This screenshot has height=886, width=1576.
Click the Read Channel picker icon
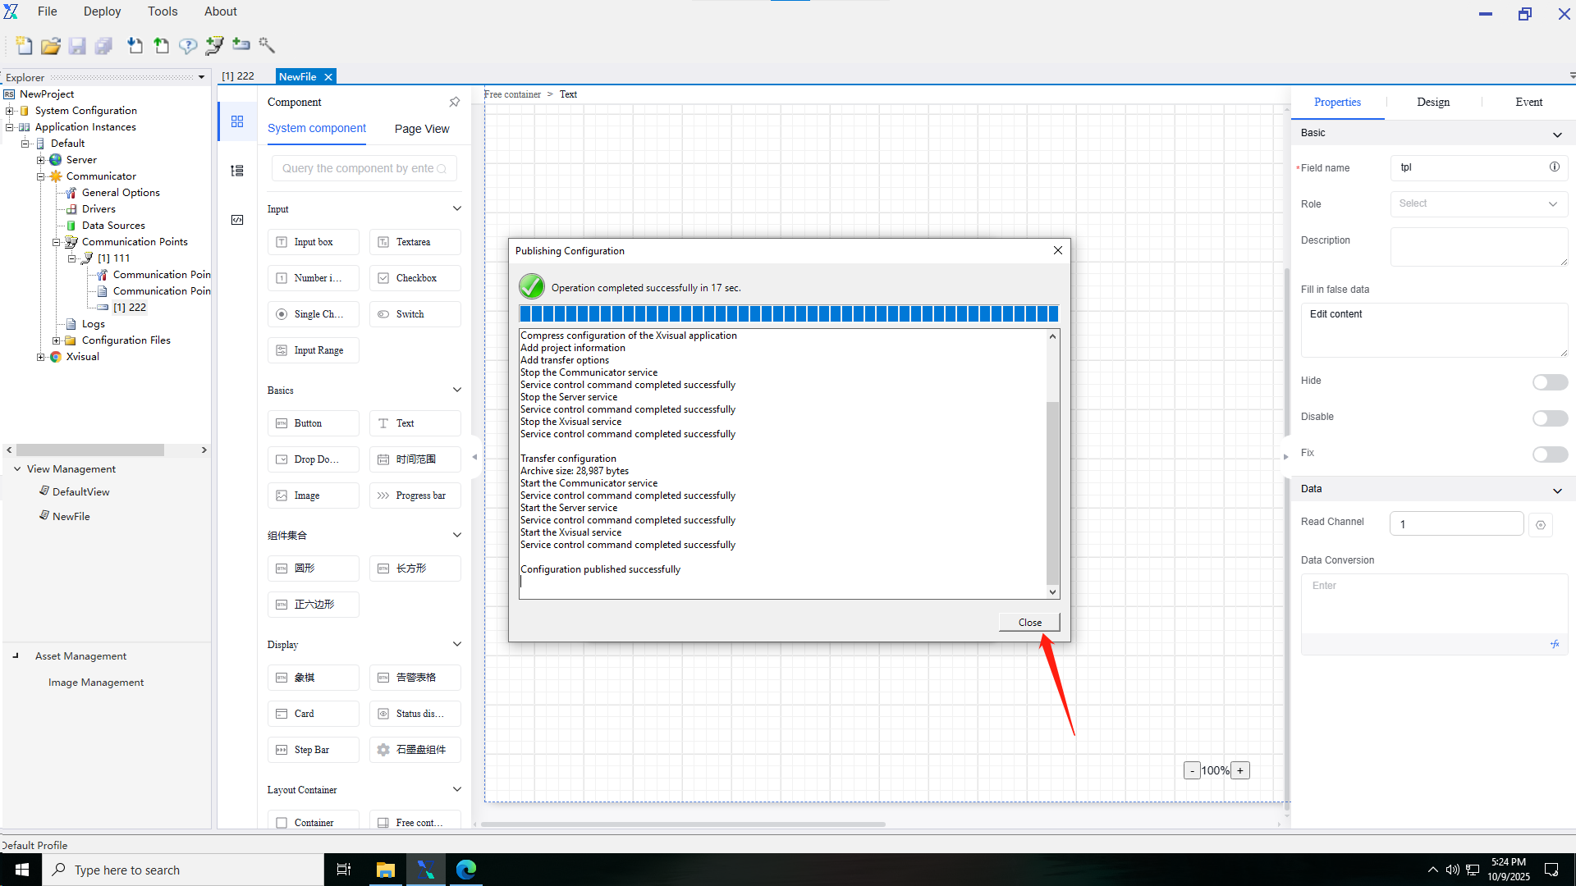1540,525
